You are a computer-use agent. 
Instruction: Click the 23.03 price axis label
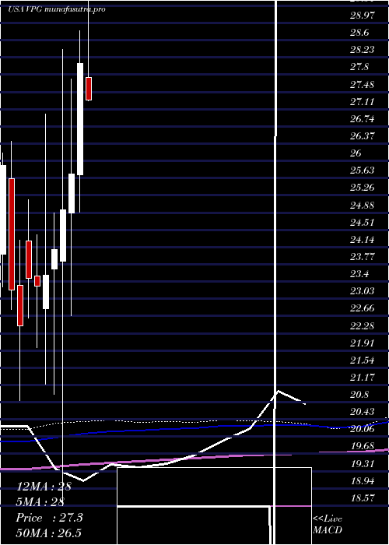[362, 291]
